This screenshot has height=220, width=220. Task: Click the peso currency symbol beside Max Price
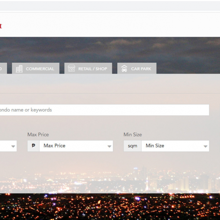click(x=33, y=146)
